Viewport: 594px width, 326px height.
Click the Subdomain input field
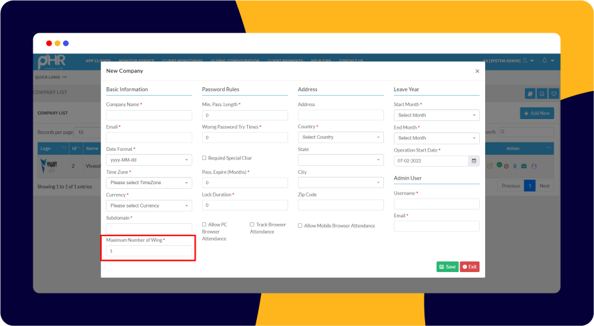click(x=149, y=228)
